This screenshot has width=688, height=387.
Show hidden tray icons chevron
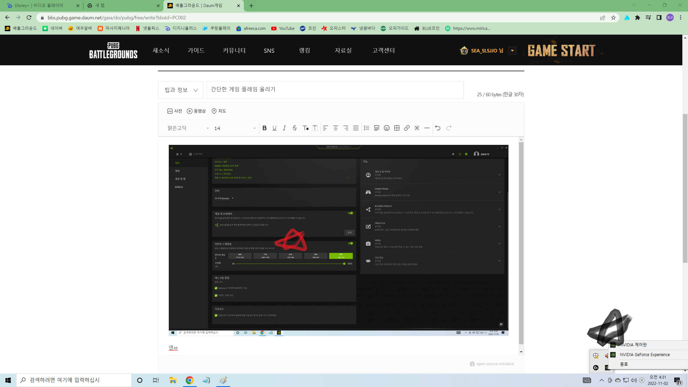(x=601, y=380)
